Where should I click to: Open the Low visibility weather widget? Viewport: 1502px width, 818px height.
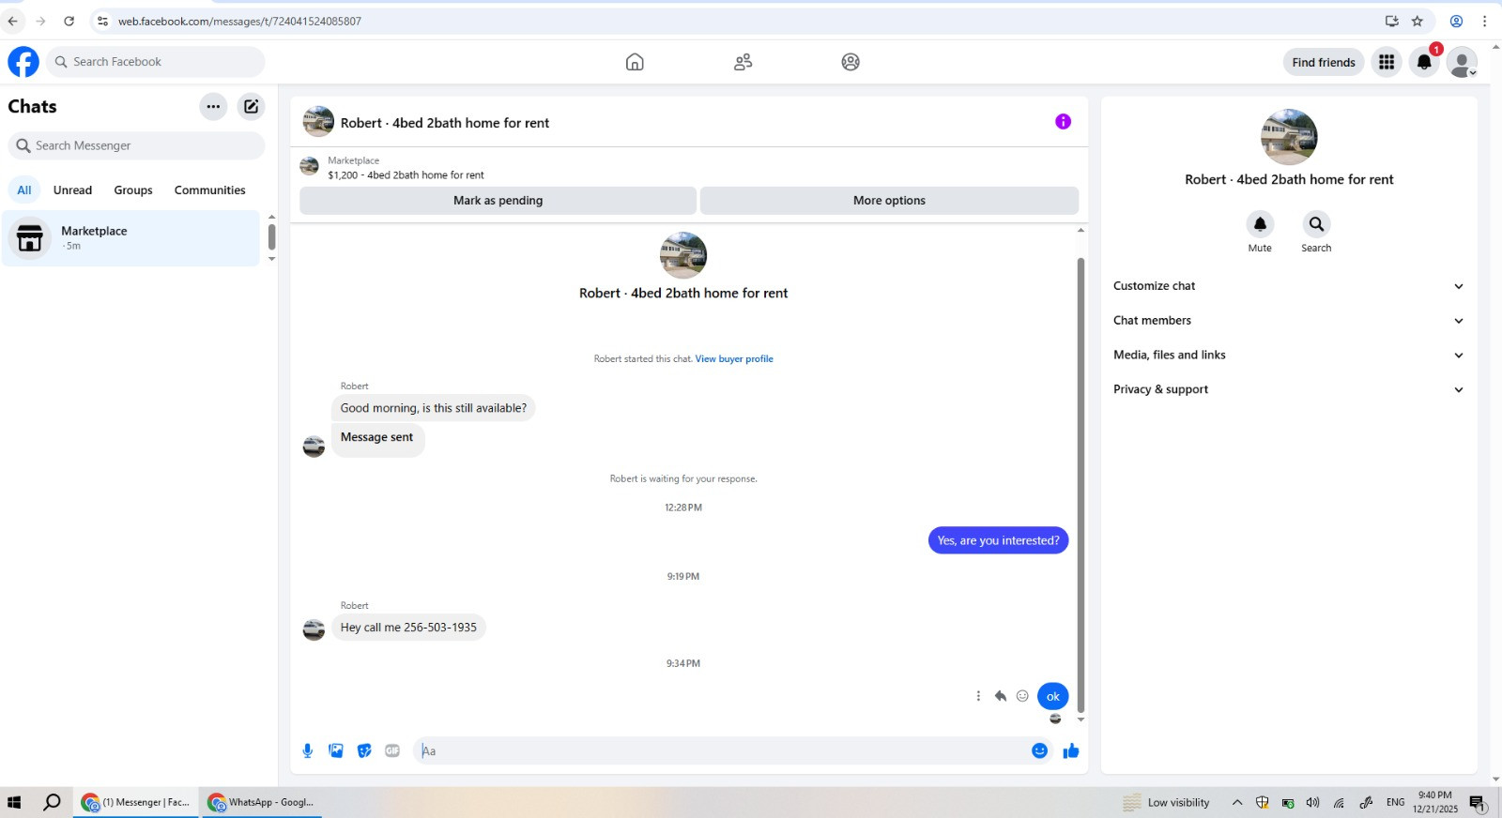pyautogui.click(x=1167, y=802)
